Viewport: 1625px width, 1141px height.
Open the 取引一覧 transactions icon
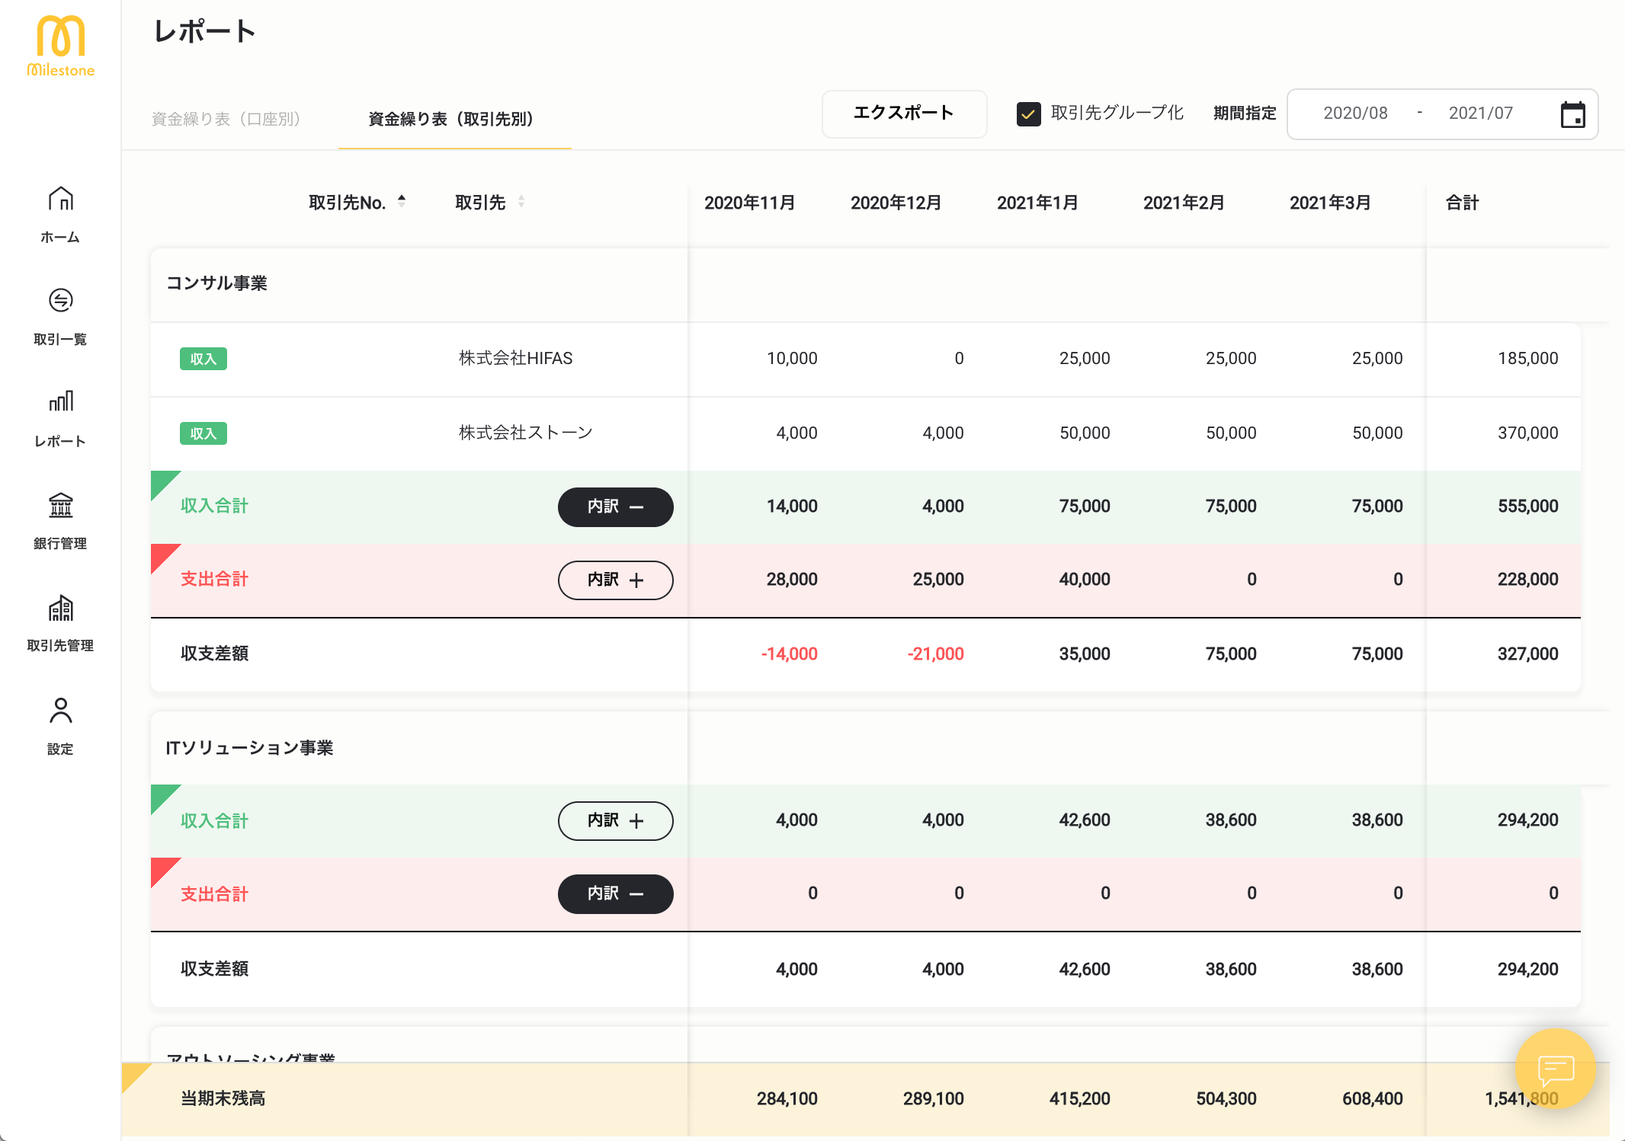click(61, 300)
